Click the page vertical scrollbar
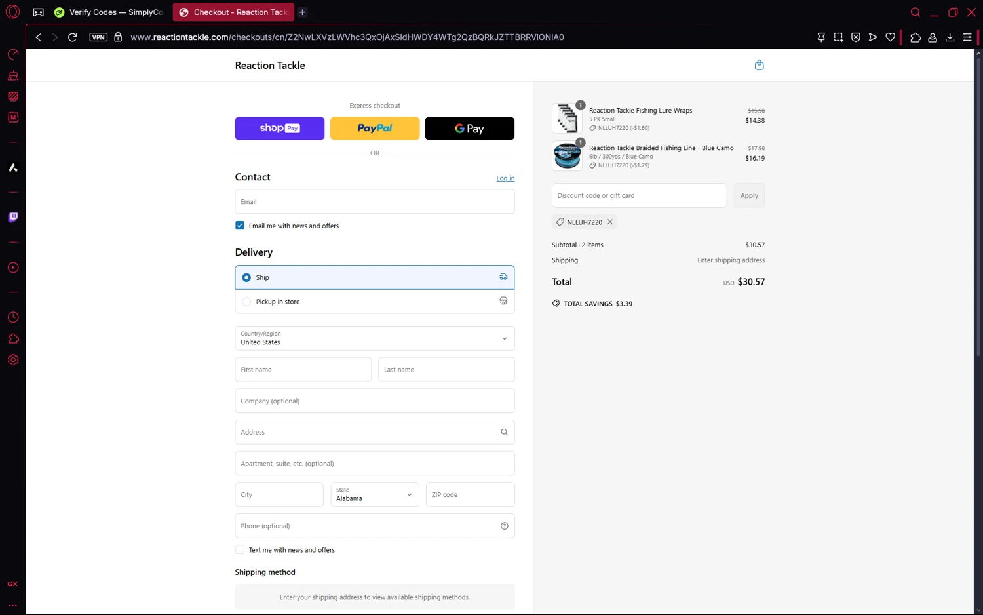 (978, 208)
